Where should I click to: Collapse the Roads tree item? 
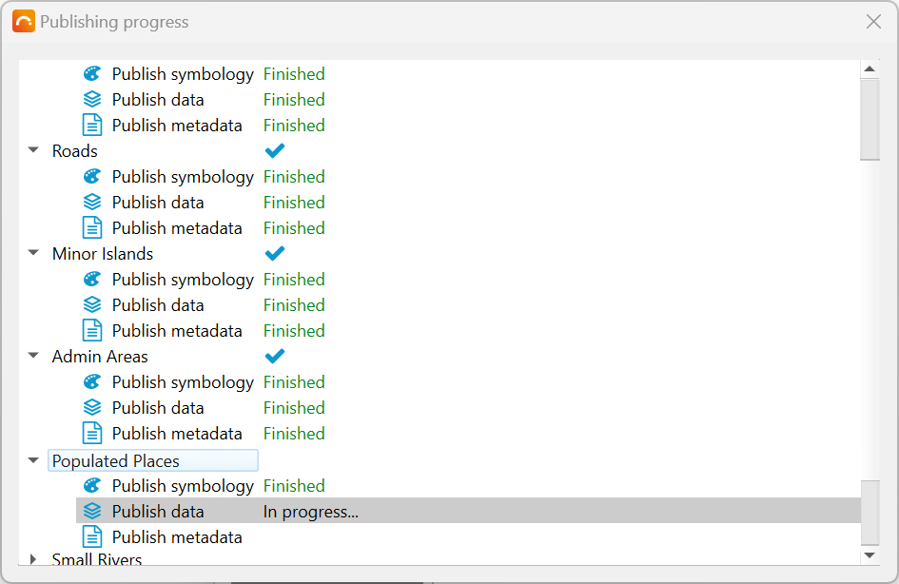pyautogui.click(x=33, y=150)
